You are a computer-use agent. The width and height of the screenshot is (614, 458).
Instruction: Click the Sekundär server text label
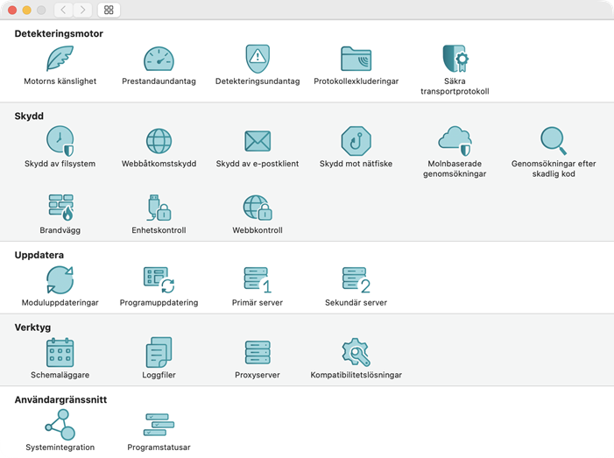pos(356,303)
